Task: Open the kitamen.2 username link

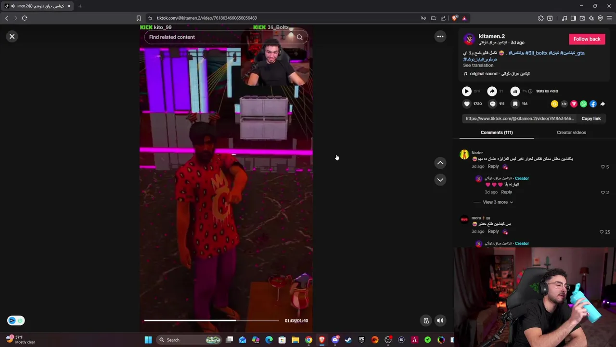Action: (491, 36)
